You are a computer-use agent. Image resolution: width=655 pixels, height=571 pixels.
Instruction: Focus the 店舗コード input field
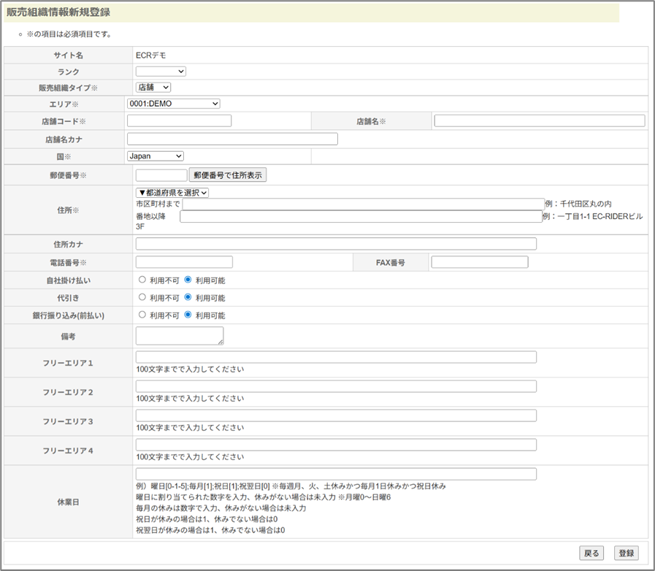[179, 120]
